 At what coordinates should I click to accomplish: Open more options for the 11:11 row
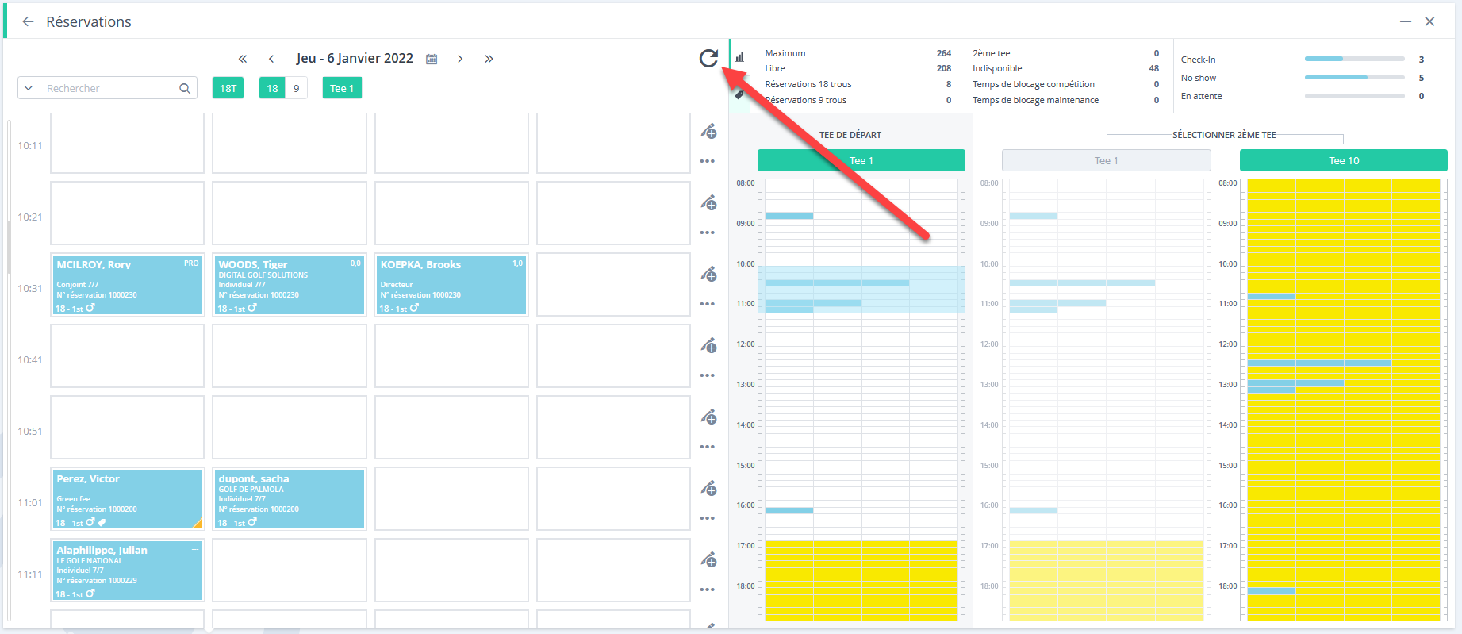708,590
